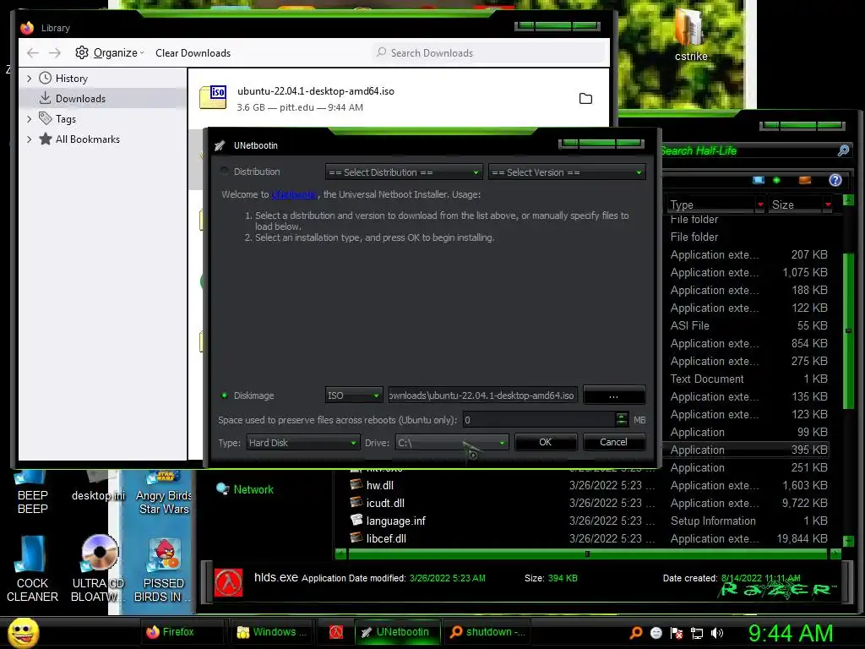Open the Size column dropdown arrow

[828, 205]
